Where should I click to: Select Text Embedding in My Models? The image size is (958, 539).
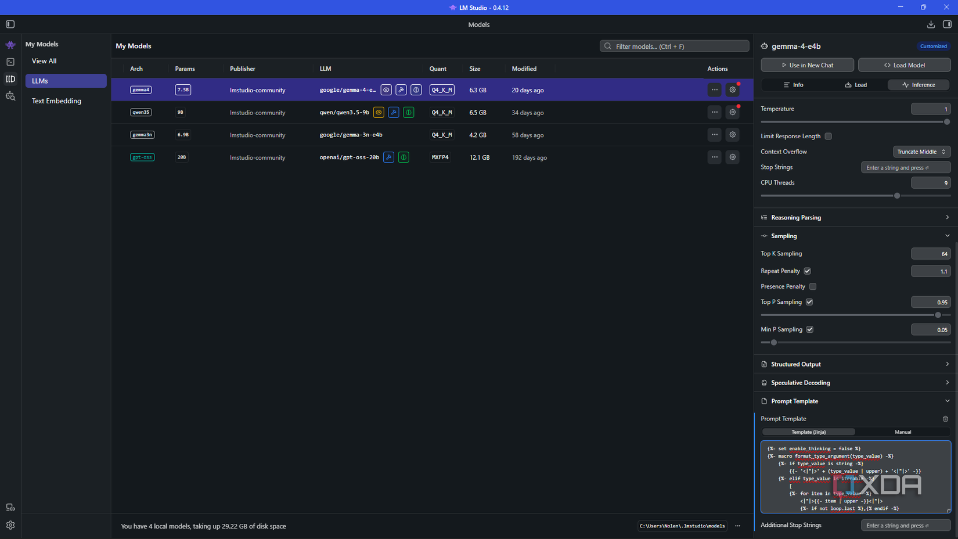[x=56, y=101]
